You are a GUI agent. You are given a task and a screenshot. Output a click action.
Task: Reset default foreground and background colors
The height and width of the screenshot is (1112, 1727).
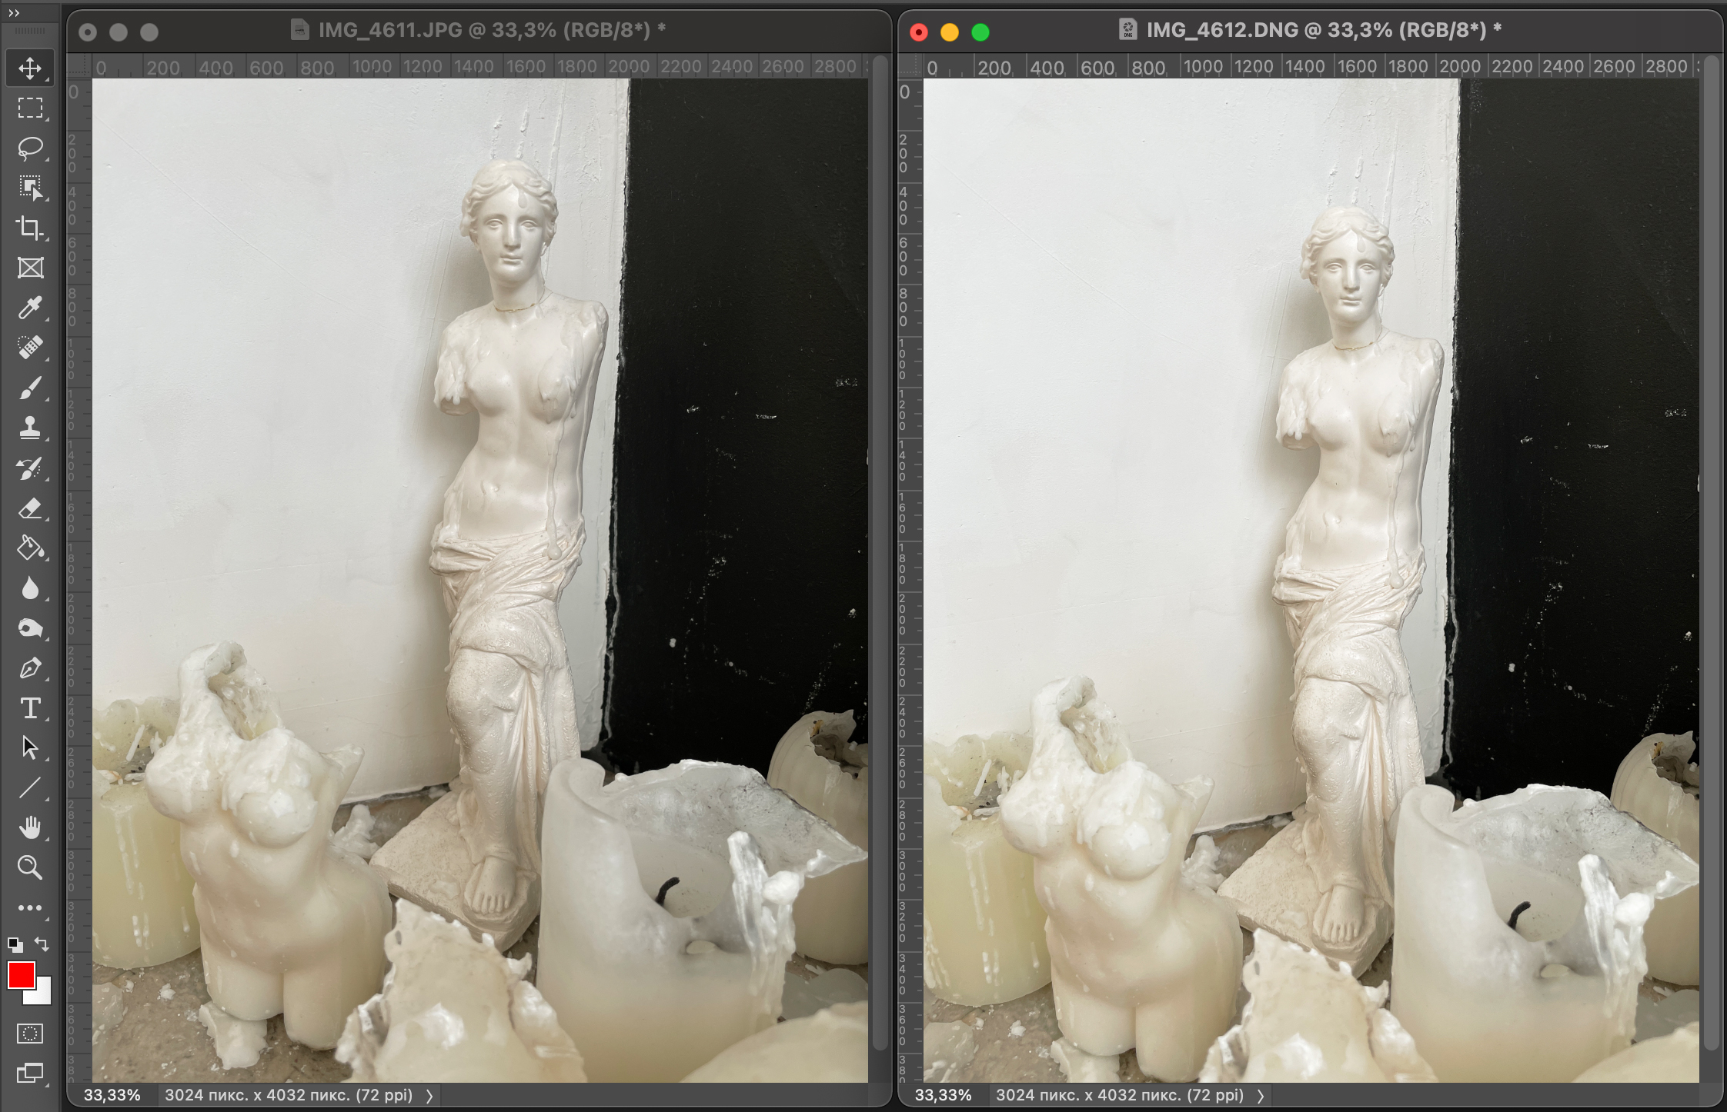click(x=15, y=944)
